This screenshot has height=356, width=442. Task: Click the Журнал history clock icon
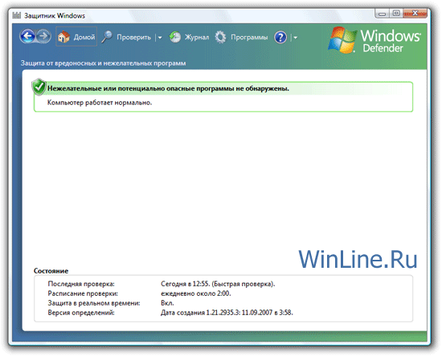pyautogui.click(x=174, y=37)
